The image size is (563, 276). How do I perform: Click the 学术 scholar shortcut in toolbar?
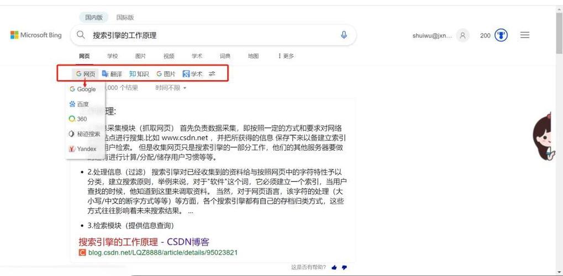click(x=192, y=74)
